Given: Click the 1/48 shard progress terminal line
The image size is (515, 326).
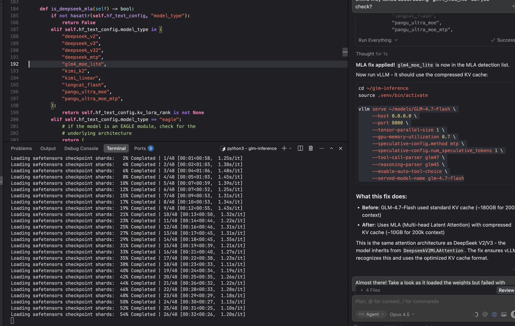Looking at the screenshot, I should [x=127, y=158].
